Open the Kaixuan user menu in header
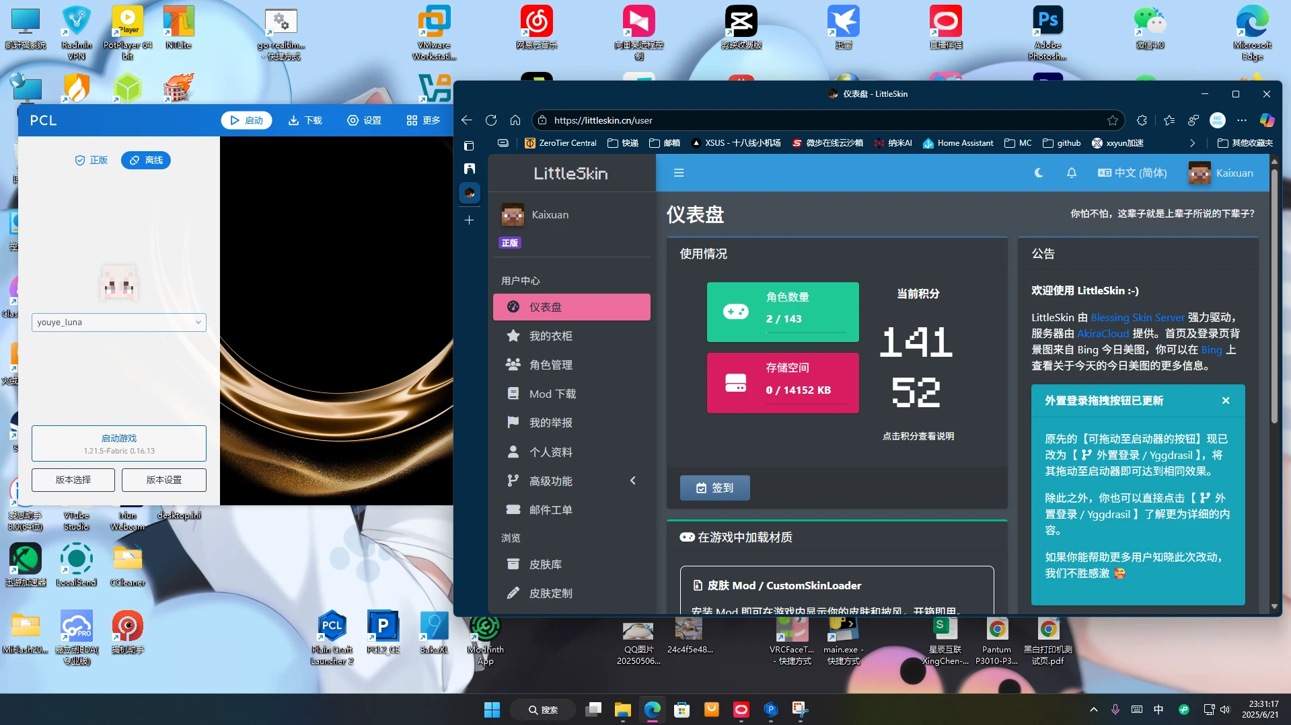The height and width of the screenshot is (725, 1291). pos(1221,173)
